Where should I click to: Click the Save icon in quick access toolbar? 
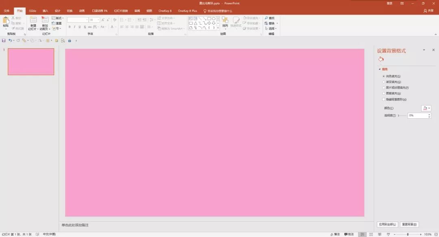pyautogui.click(x=4, y=41)
